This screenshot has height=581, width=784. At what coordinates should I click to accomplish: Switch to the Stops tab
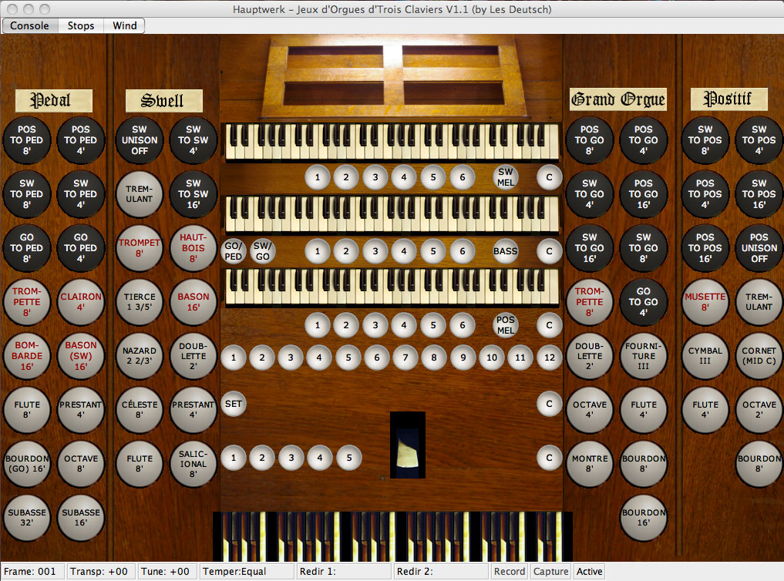(81, 25)
